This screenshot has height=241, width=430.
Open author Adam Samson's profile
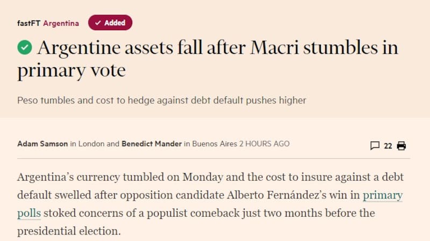(43, 144)
